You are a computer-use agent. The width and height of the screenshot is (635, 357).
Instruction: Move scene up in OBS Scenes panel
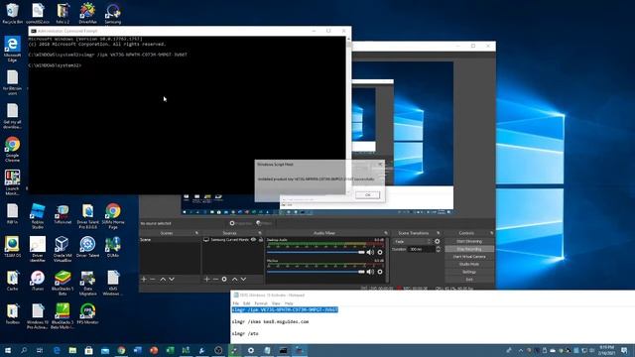(163, 279)
